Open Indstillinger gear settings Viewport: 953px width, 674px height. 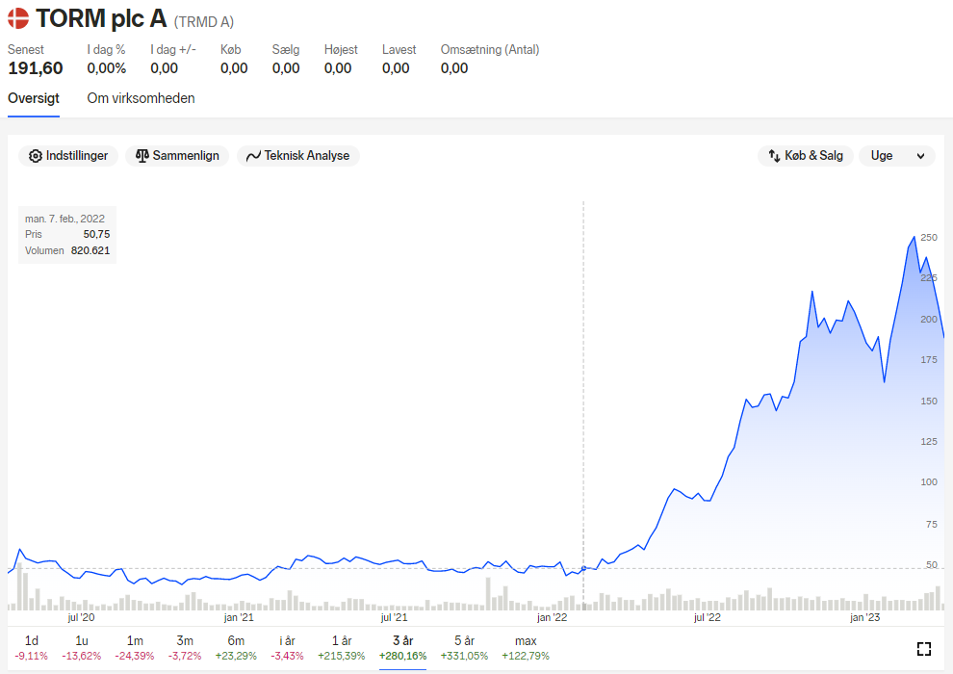pyautogui.click(x=68, y=156)
